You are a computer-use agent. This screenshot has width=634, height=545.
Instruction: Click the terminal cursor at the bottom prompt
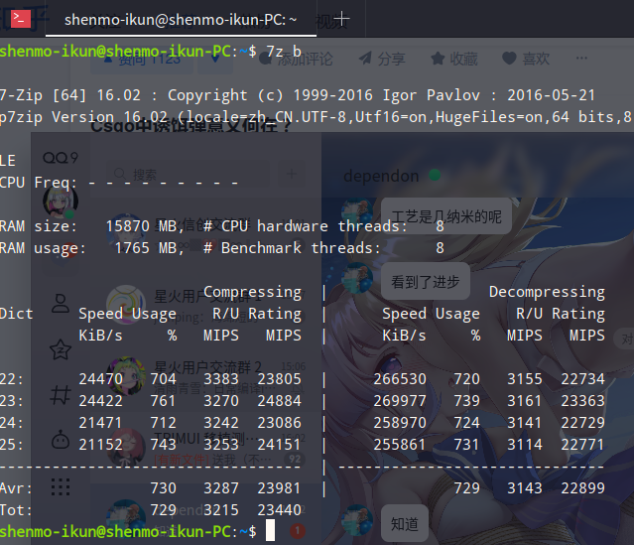tap(270, 530)
